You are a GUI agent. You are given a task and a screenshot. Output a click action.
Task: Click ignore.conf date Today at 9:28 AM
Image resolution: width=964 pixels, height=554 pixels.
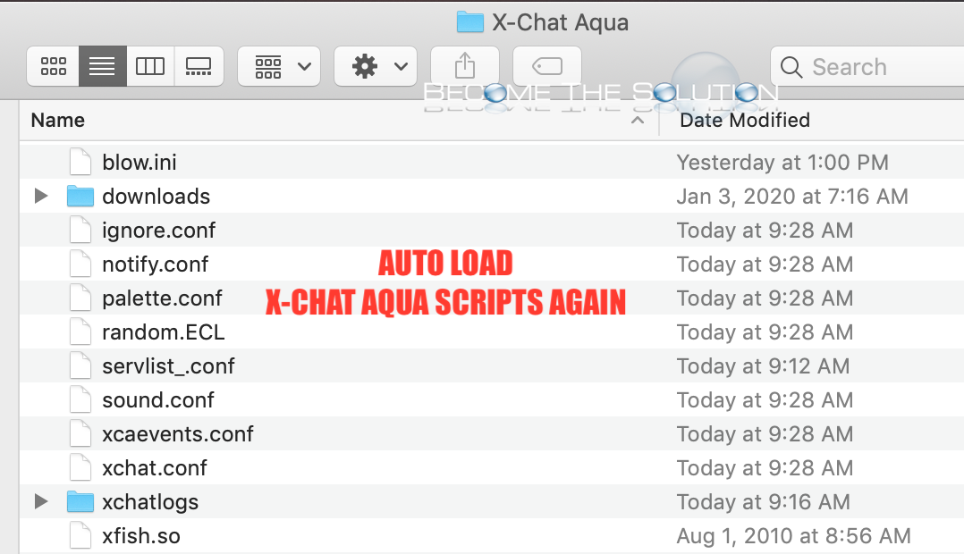(765, 231)
